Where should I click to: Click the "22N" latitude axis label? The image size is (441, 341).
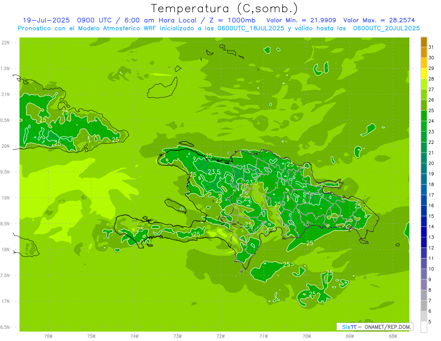click(x=6, y=43)
